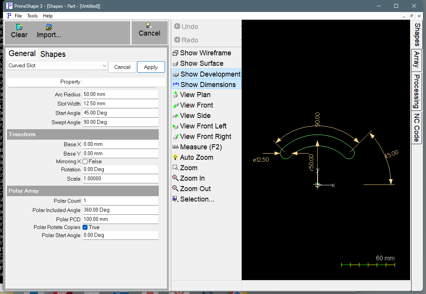Click the PrimeShape title bar logo
Viewport: 426px width, 294px height.
(9, 6)
